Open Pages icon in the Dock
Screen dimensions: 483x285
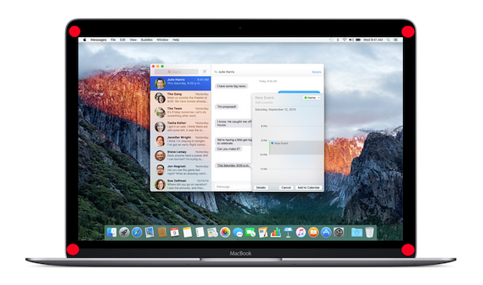263,232
